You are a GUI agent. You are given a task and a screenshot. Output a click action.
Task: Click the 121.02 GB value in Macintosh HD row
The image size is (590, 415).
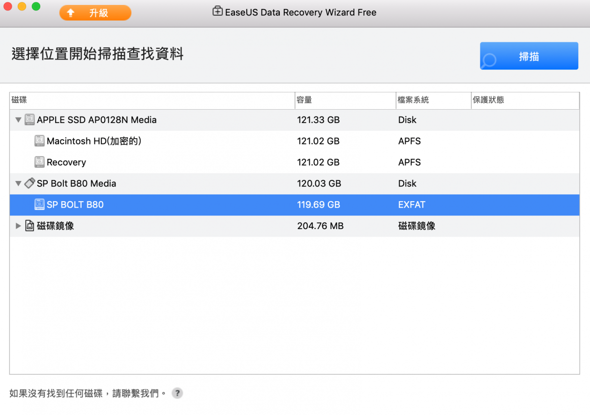[x=319, y=141]
